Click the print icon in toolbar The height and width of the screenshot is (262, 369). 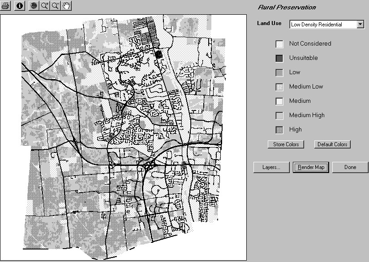pos(5,6)
